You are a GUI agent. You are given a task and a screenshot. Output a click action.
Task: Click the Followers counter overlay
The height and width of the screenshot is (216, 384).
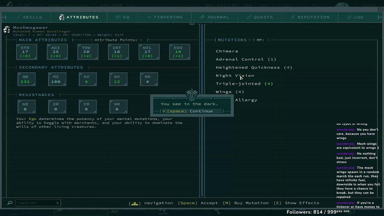pos(311,212)
